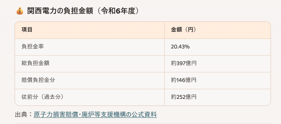The image size is (281, 124).
Task: Open the 原子力損害賠償・廃炉等支援機構の公式資料 link
Action: point(95,114)
